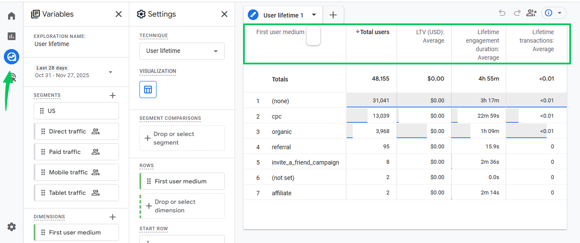Click the Start Row input field
Viewport: 580px width, 243px height.
182,239
